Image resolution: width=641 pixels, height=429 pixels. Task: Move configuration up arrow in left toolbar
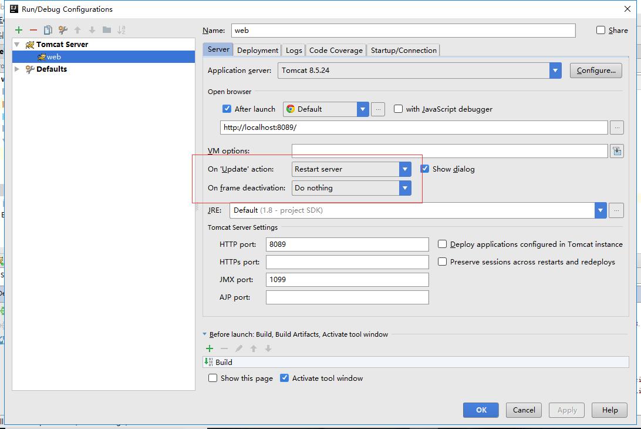tap(77, 30)
